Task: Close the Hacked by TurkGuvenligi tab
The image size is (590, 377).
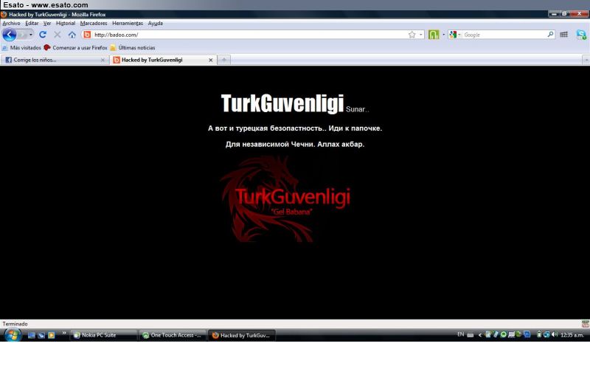Action: [211, 60]
